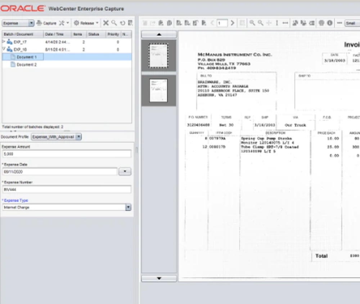Sort by Date / Time column header

coord(57,34)
